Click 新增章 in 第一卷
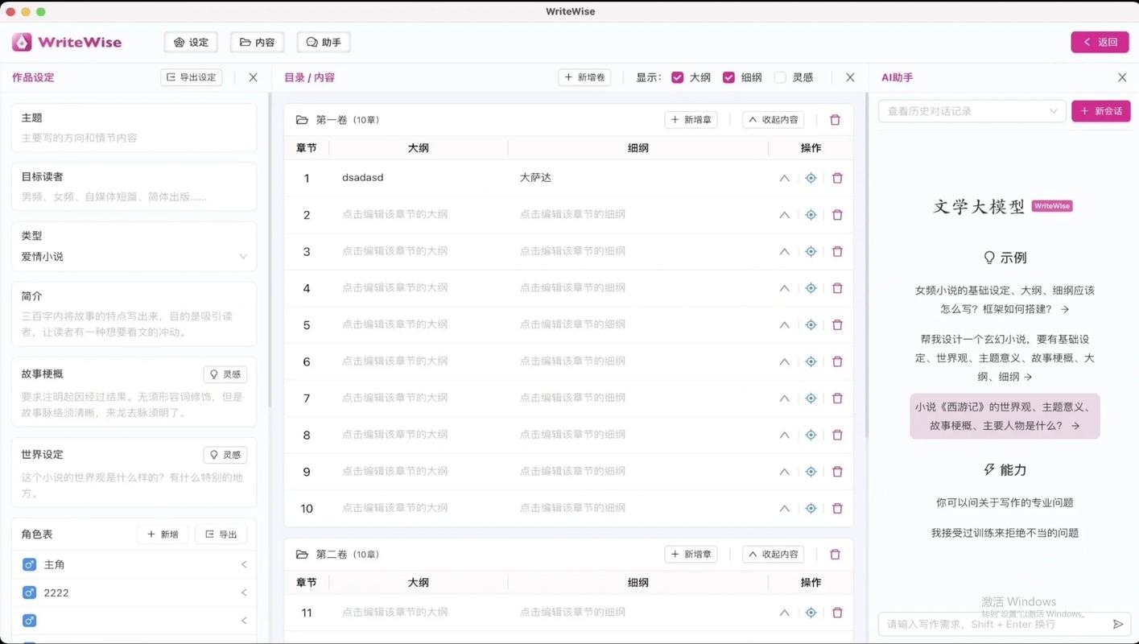 click(x=691, y=120)
